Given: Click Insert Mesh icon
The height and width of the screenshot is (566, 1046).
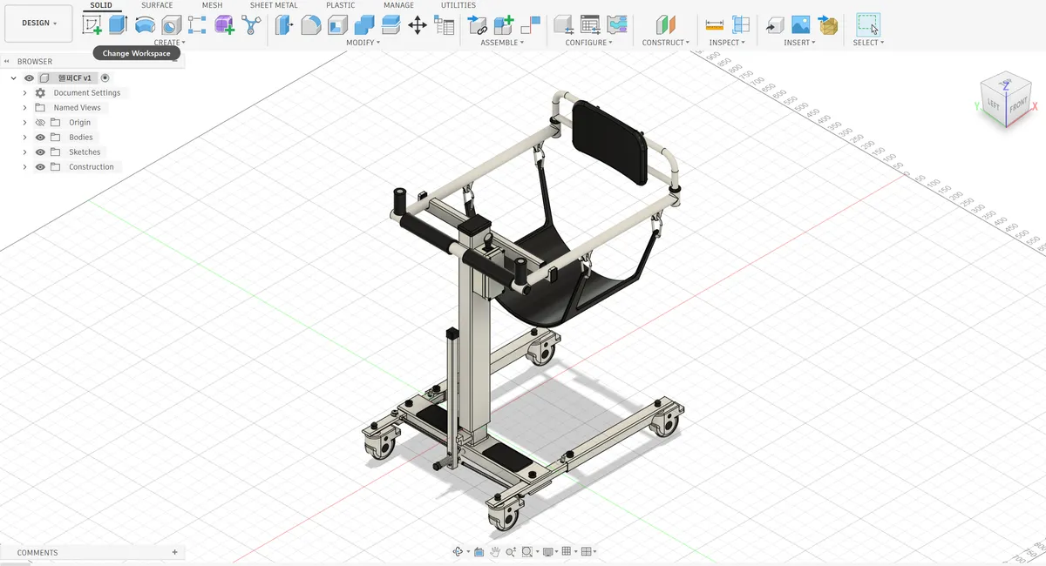Looking at the screenshot, I should point(827,25).
